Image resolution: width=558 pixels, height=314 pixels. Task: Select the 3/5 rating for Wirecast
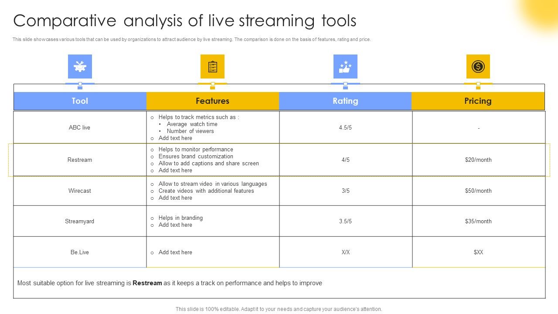click(346, 191)
